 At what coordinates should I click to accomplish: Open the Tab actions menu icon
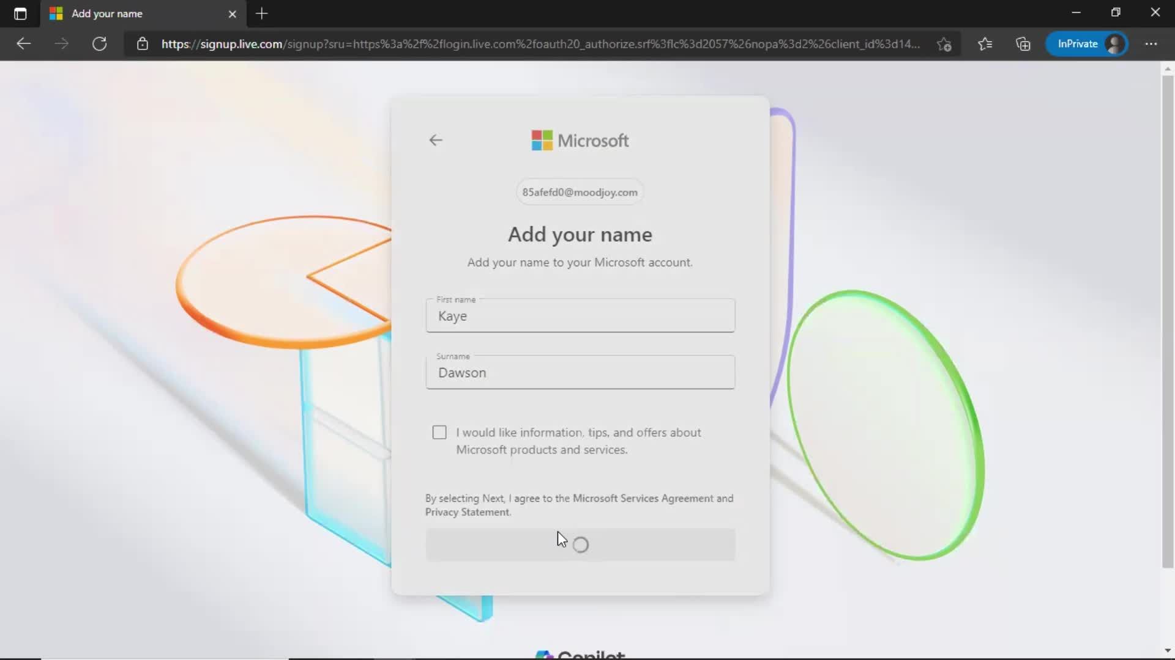point(20,13)
